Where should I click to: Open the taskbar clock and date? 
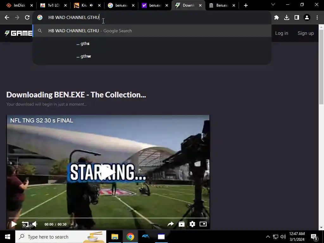click(x=297, y=237)
